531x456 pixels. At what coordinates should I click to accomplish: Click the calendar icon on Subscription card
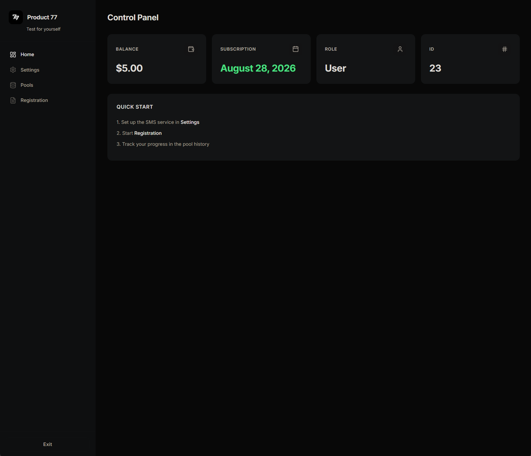(x=296, y=49)
